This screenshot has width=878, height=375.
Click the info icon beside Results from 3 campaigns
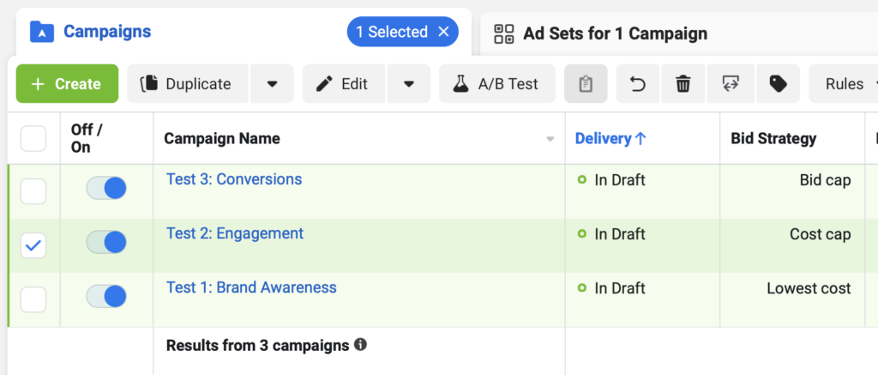click(x=361, y=344)
